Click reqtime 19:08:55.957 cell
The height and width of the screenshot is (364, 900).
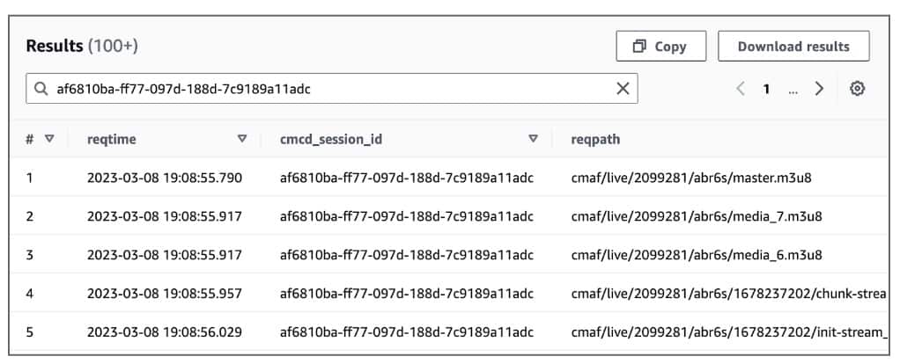(164, 293)
